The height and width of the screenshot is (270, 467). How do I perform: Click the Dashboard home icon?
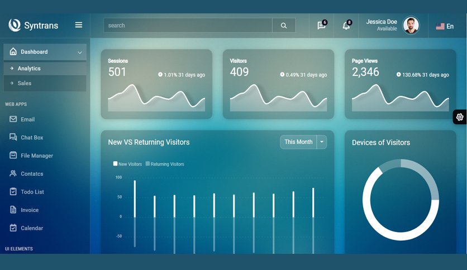tap(13, 51)
